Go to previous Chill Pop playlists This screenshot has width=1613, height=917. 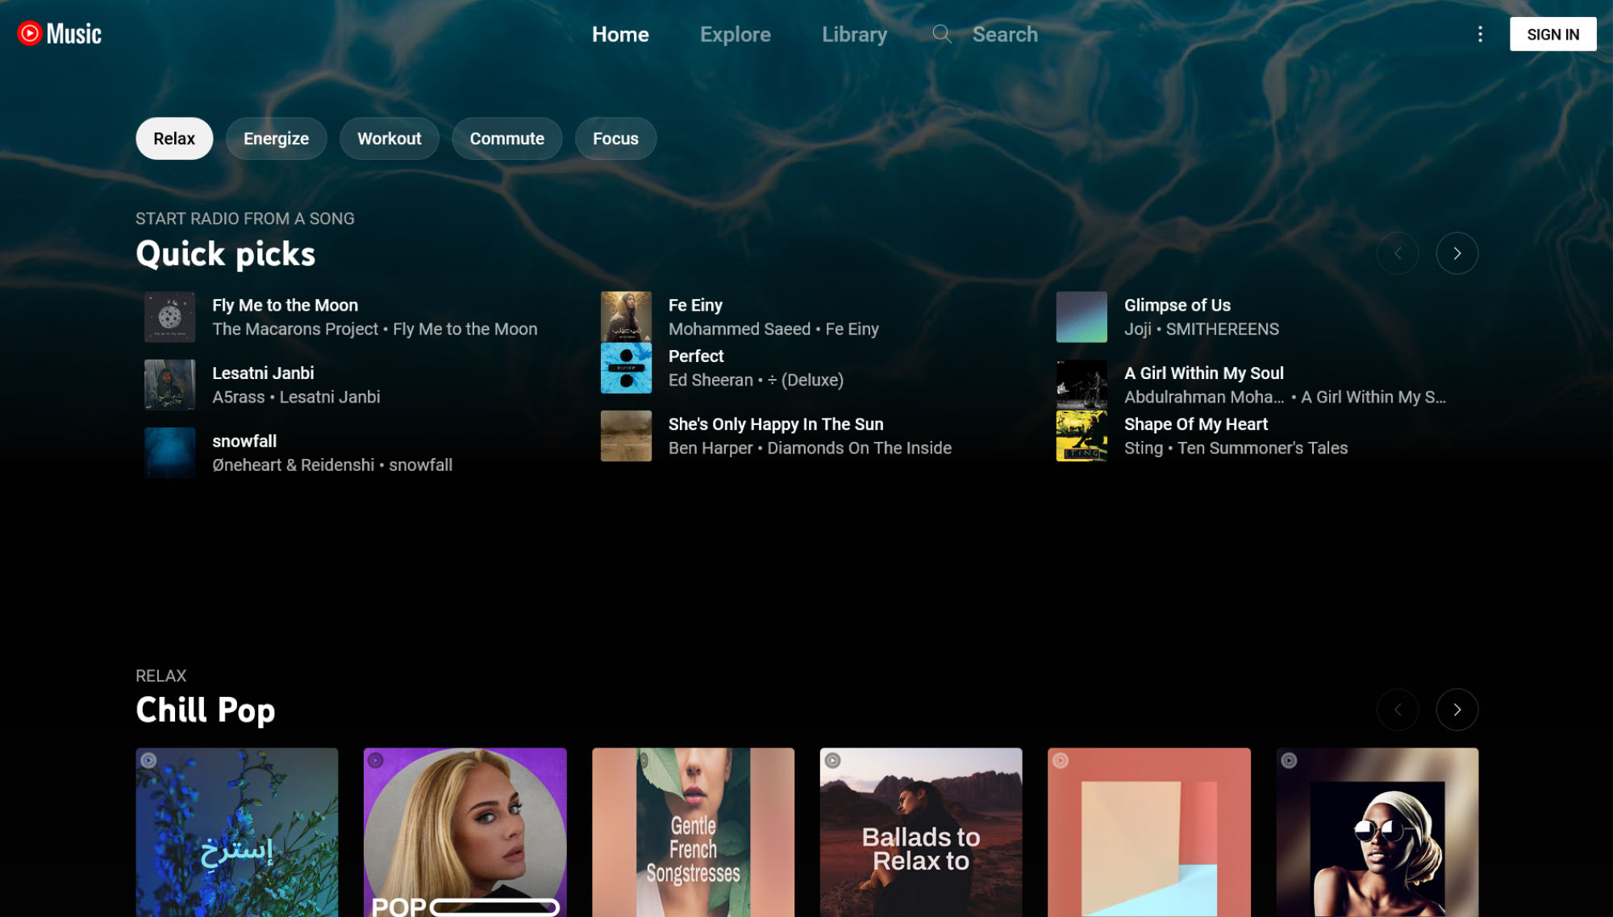(1398, 710)
